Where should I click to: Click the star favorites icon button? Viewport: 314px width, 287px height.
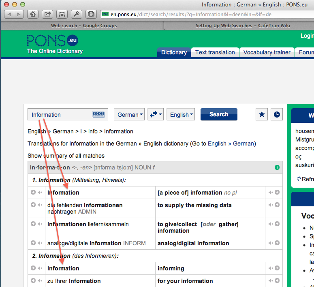coord(262,115)
